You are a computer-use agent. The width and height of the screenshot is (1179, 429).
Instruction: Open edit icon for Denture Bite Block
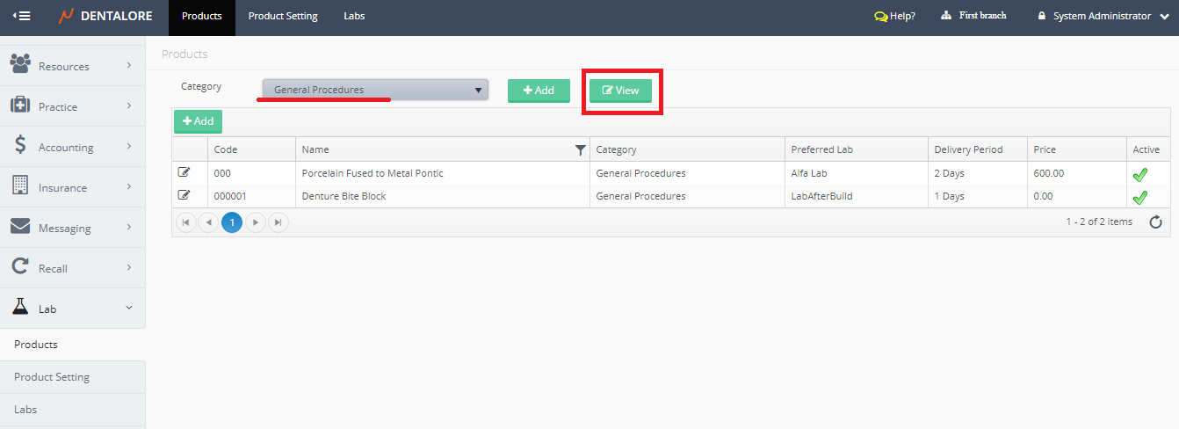[184, 195]
